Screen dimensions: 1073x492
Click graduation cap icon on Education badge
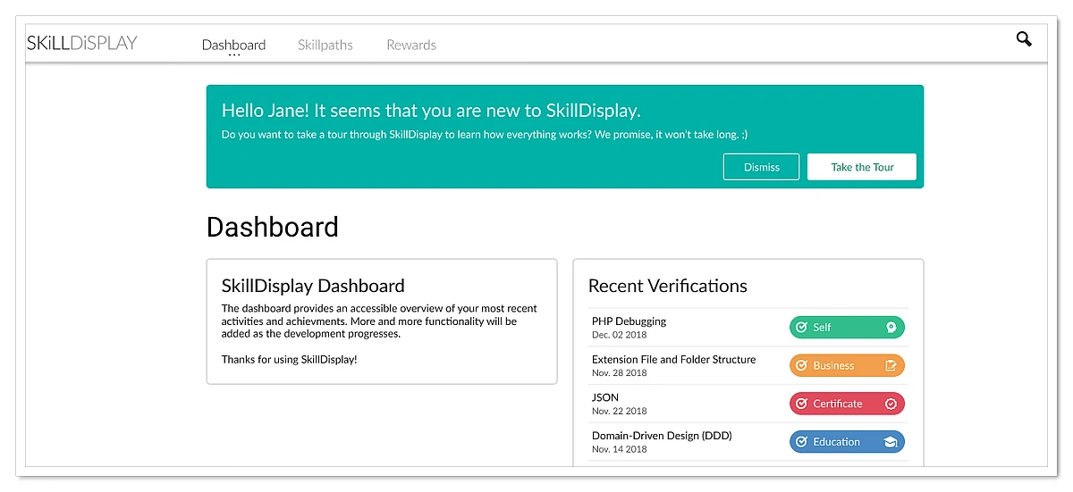[891, 442]
